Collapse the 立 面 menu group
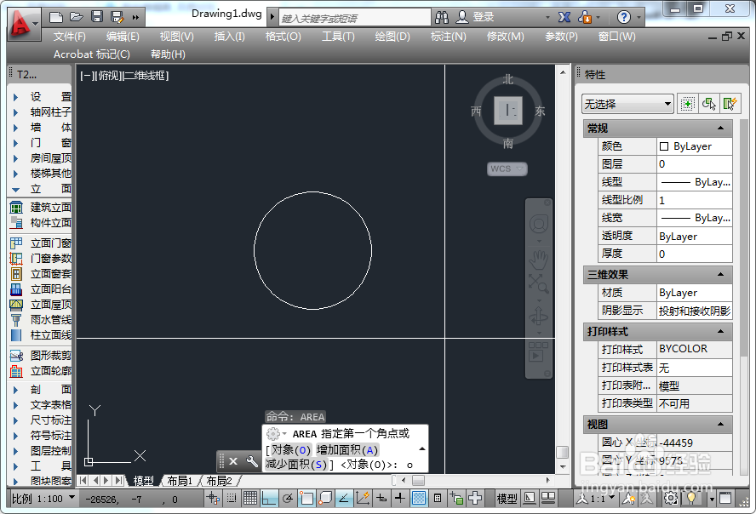Screen dimensions: 756x514 coord(15,189)
